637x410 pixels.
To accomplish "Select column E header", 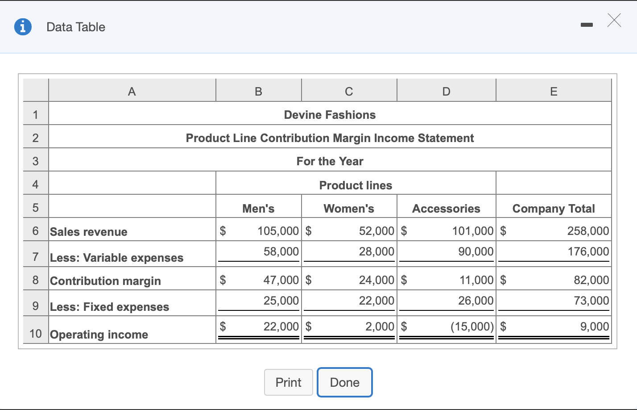I will click(x=554, y=91).
